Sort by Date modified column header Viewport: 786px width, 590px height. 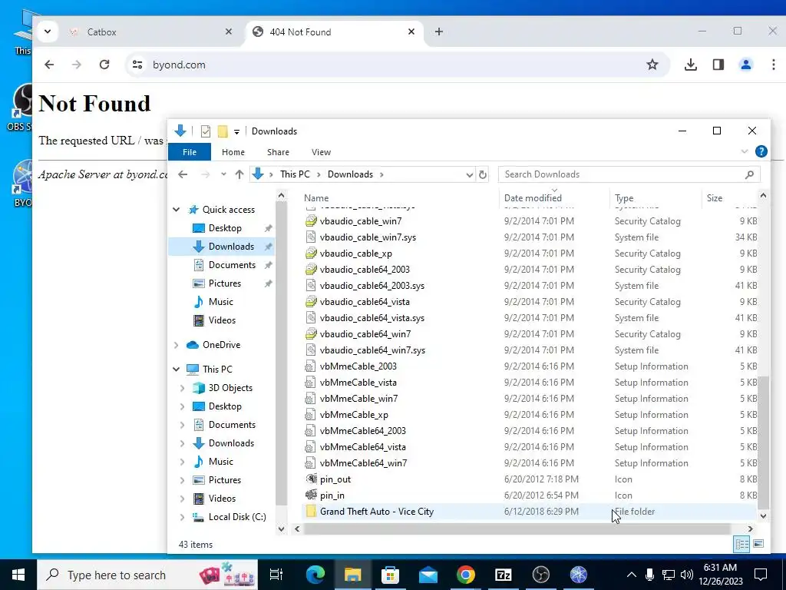554,197
